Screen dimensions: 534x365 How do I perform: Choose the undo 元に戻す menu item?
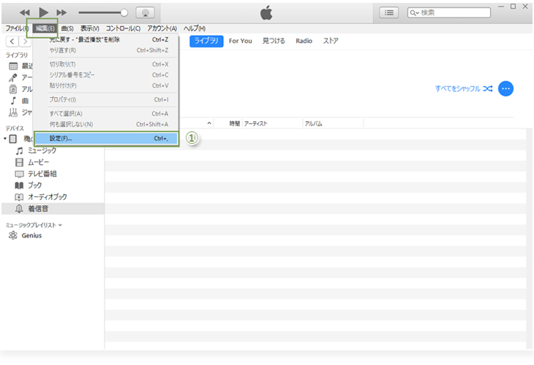(106, 39)
